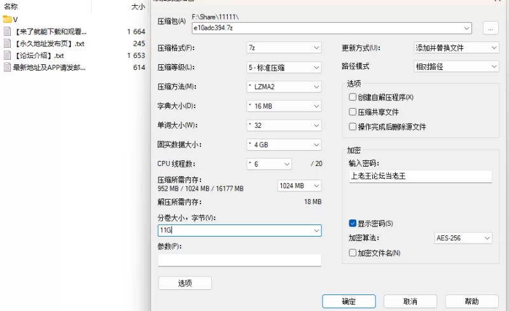The height and width of the screenshot is (311, 509).
Task: Click the file icon beside 【来了就能下载和观看
Action: click(x=7, y=32)
